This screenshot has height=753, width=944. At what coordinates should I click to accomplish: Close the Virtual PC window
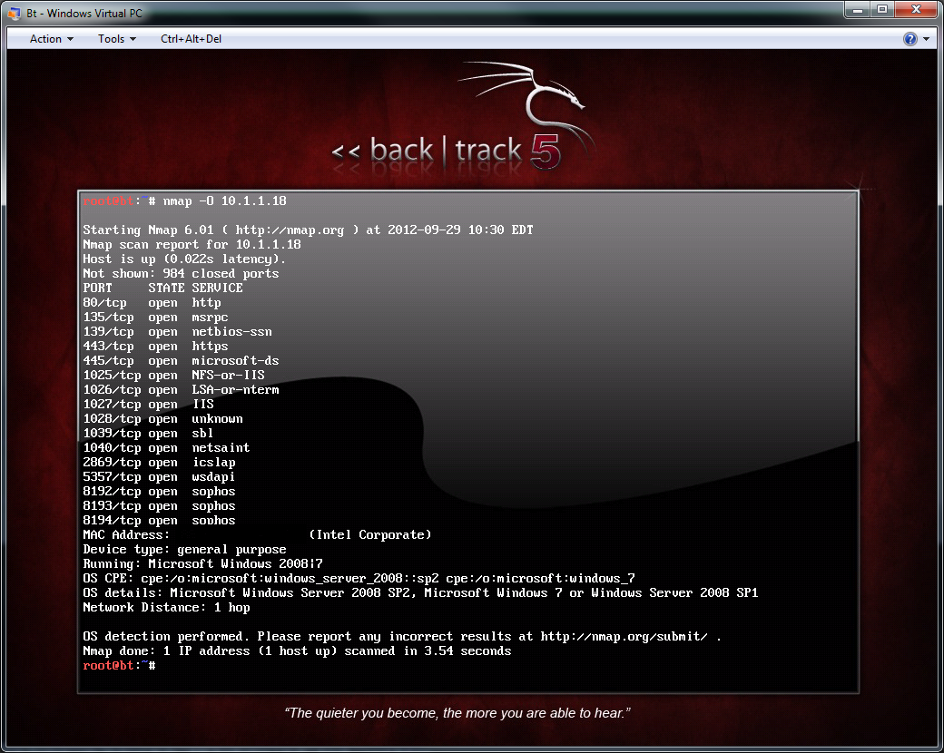(916, 10)
